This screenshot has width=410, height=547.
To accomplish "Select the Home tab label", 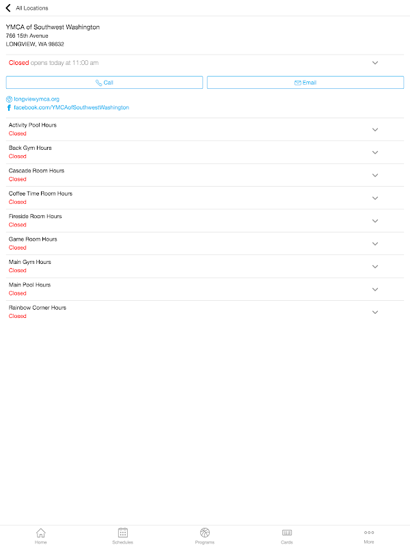I will point(41,542).
